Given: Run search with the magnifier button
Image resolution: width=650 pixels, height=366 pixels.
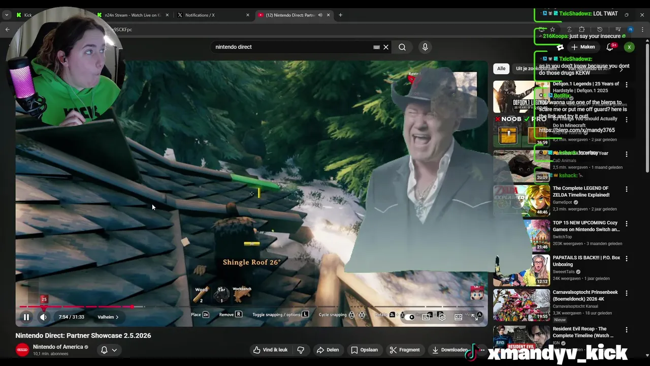Looking at the screenshot, I should click(402, 47).
